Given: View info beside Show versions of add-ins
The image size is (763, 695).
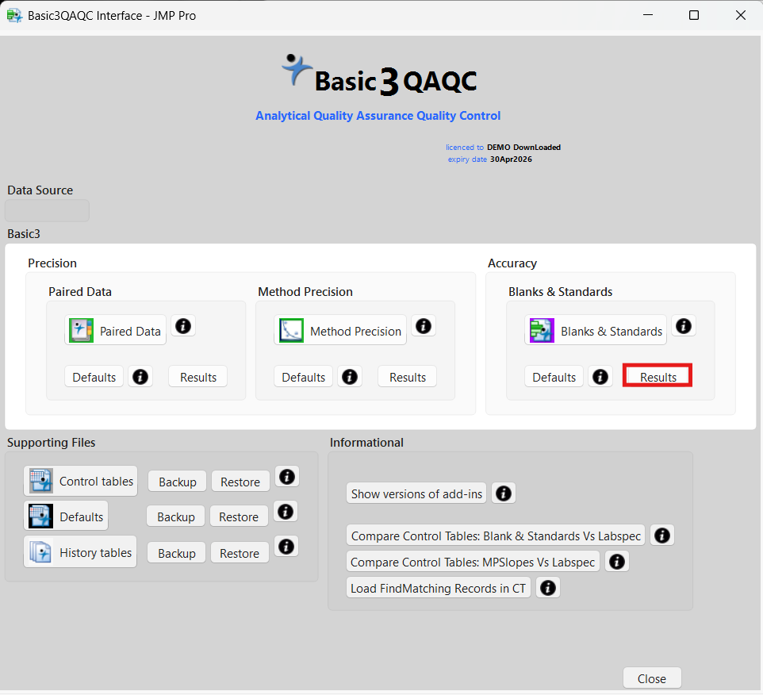Looking at the screenshot, I should point(503,493).
